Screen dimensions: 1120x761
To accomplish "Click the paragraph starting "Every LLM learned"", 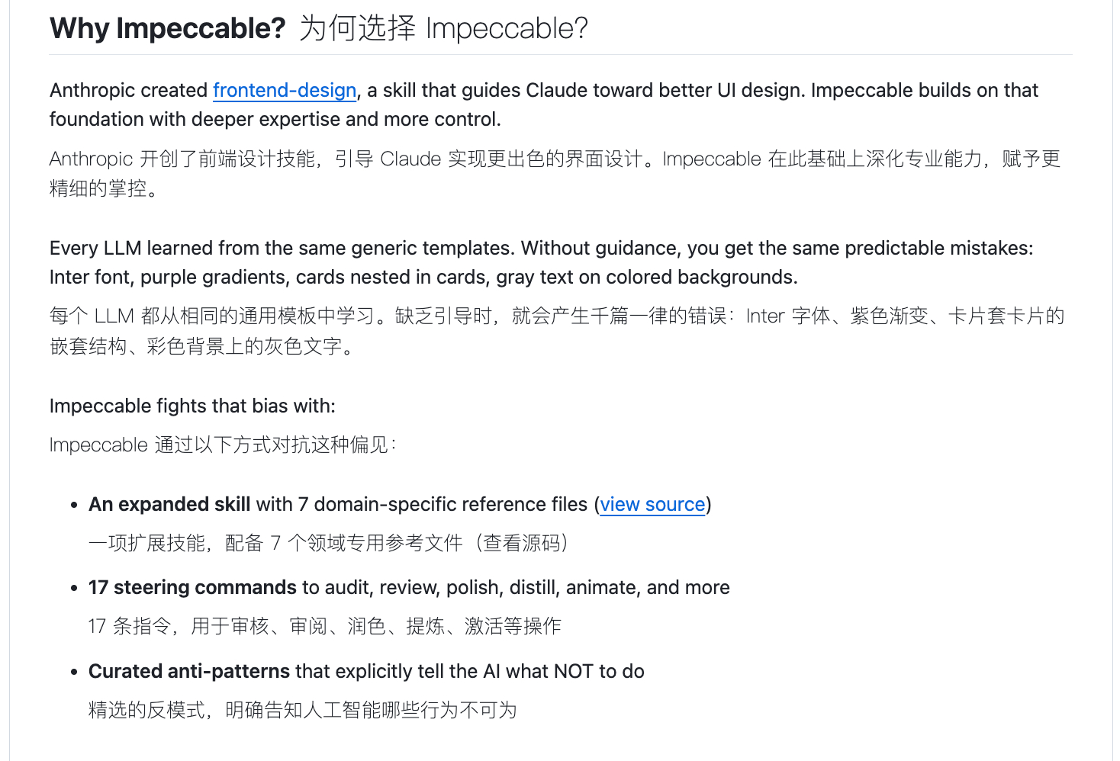I will pos(541,249).
